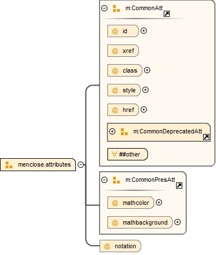Click the m:CommonDeprecatedAtt reference arrow icon
This screenshot has height=255, width=216.
pyautogui.click(x=206, y=137)
